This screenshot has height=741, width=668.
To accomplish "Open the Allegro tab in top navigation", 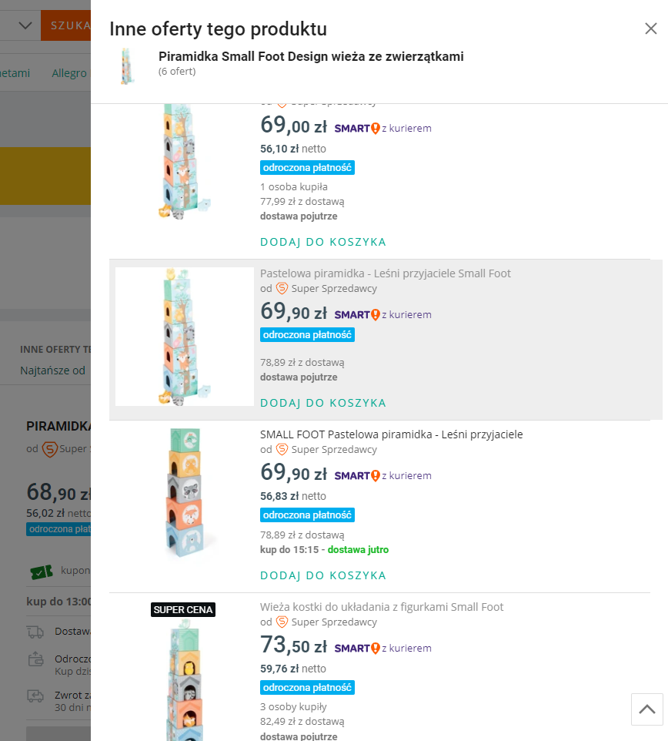I will coord(69,73).
